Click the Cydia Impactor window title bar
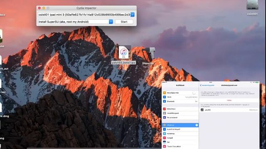This screenshot has width=266, height=149. pos(86,8)
